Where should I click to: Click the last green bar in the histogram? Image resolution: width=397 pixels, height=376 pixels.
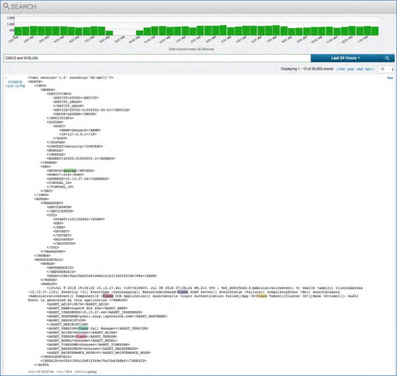click(x=376, y=31)
